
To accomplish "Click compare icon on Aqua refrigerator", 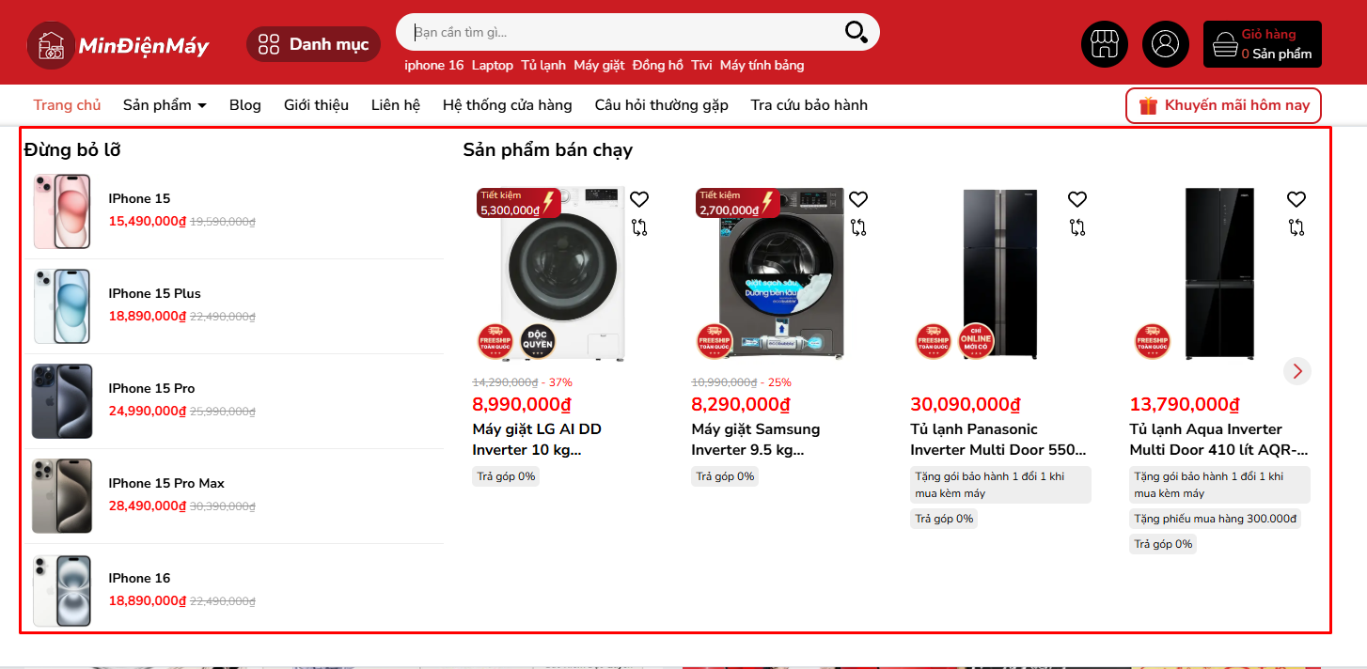I will (x=1296, y=227).
